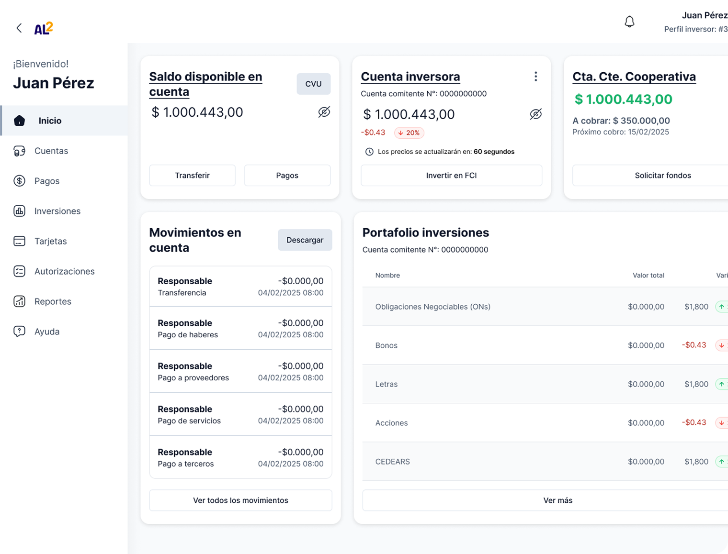Click clock icon beside price update notice
The image size is (728, 554).
pyautogui.click(x=369, y=152)
